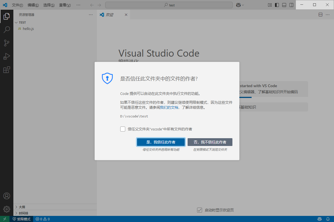Open the Accounts menu icon

(7, 196)
